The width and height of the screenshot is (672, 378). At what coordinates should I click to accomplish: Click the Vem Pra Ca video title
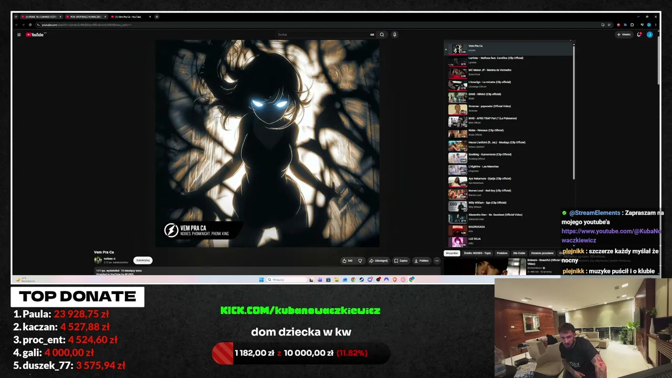click(x=104, y=252)
